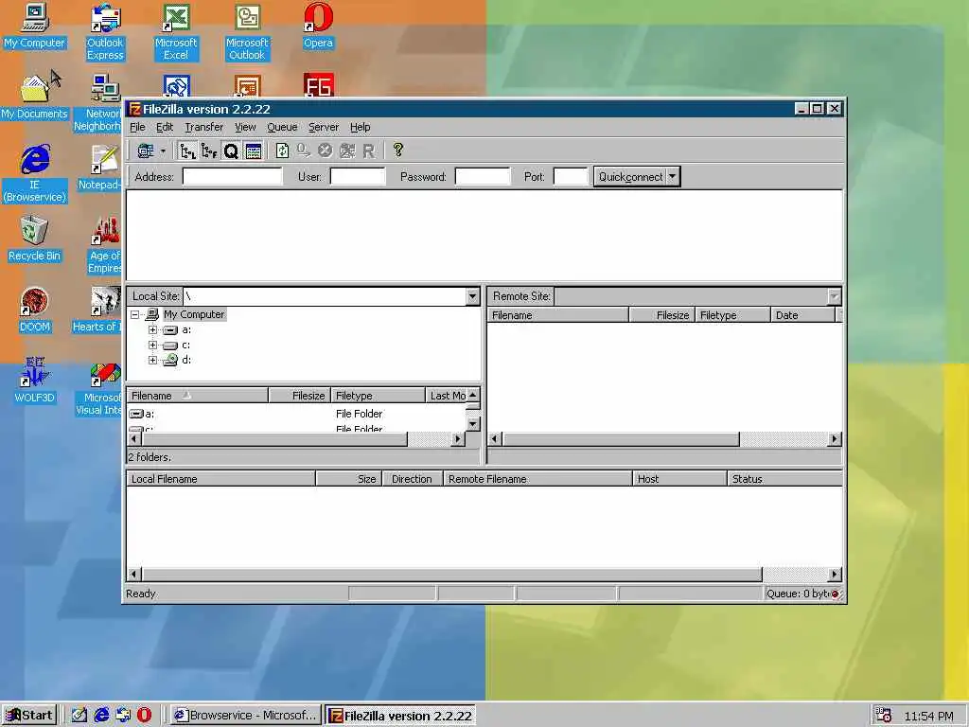This screenshot has width=969, height=727.
Task: Collapse the My Computer tree node
Action: click(134, 314)
